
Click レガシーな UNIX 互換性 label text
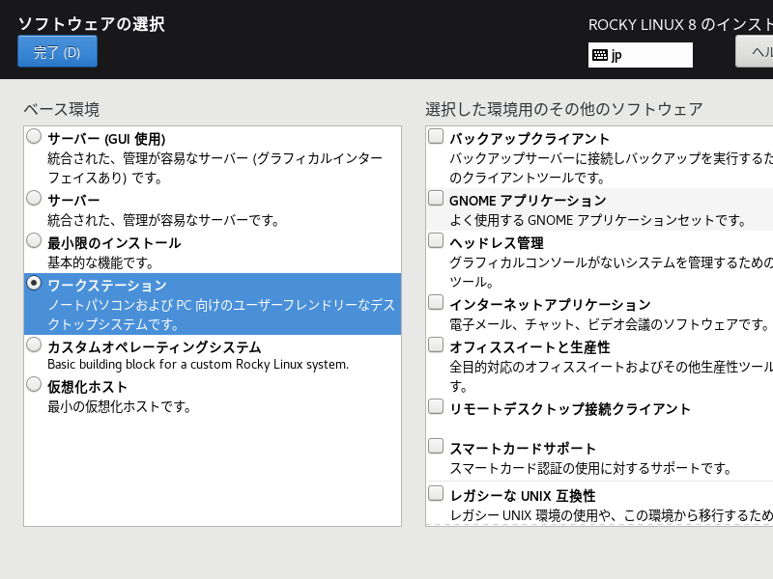pyautogui.click(x=523, y=496)
